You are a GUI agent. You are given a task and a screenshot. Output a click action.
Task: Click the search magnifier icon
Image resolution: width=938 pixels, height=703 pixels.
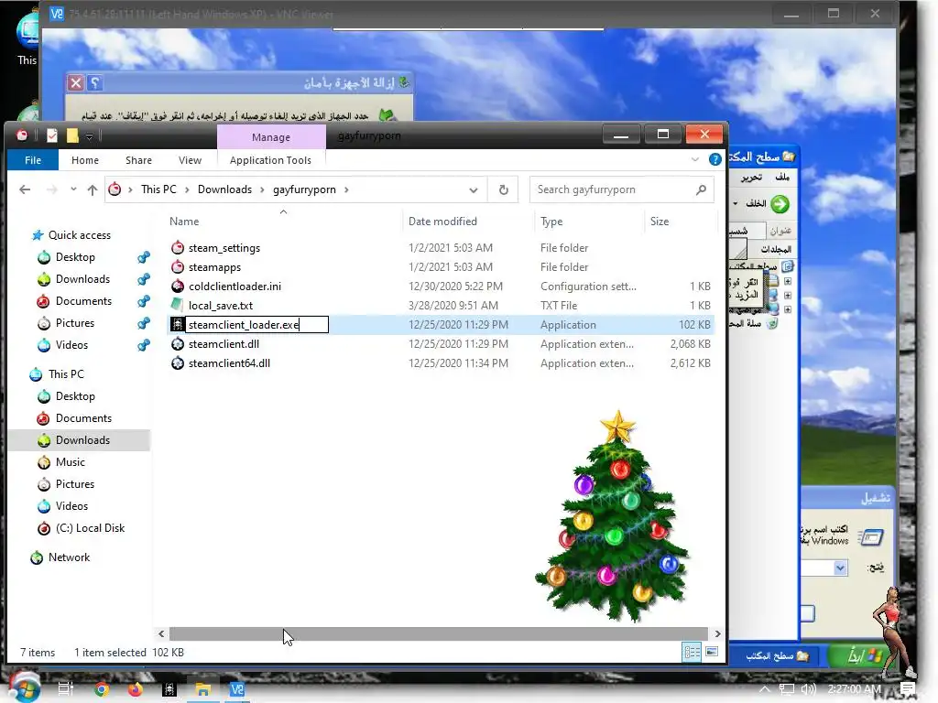(701, 189)
